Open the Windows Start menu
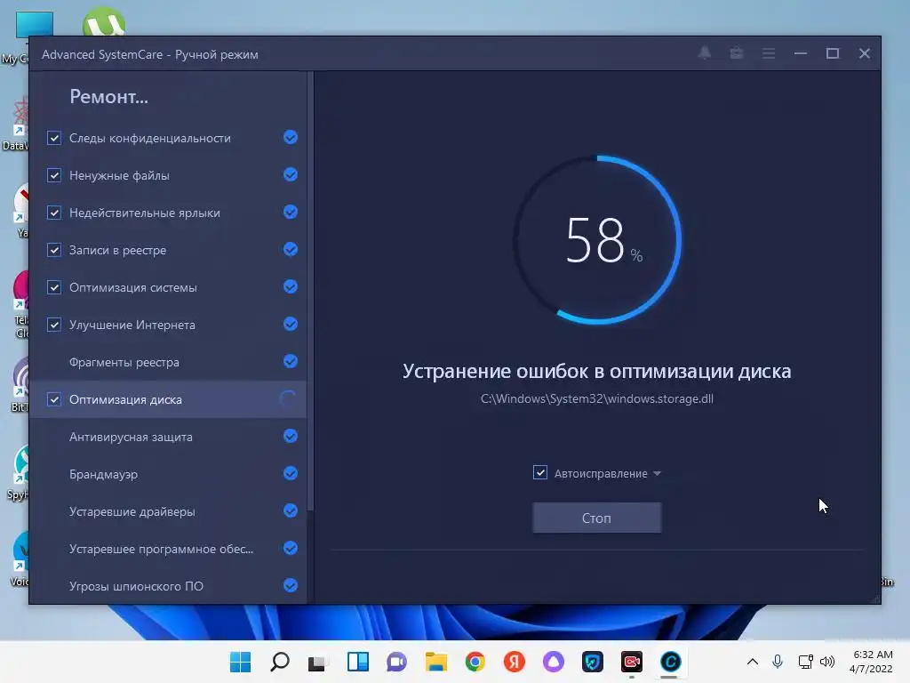 240,662
